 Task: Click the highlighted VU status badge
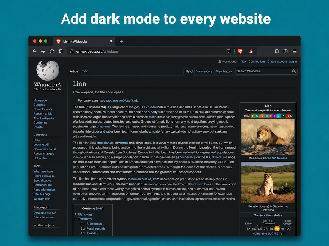(277, 229)
